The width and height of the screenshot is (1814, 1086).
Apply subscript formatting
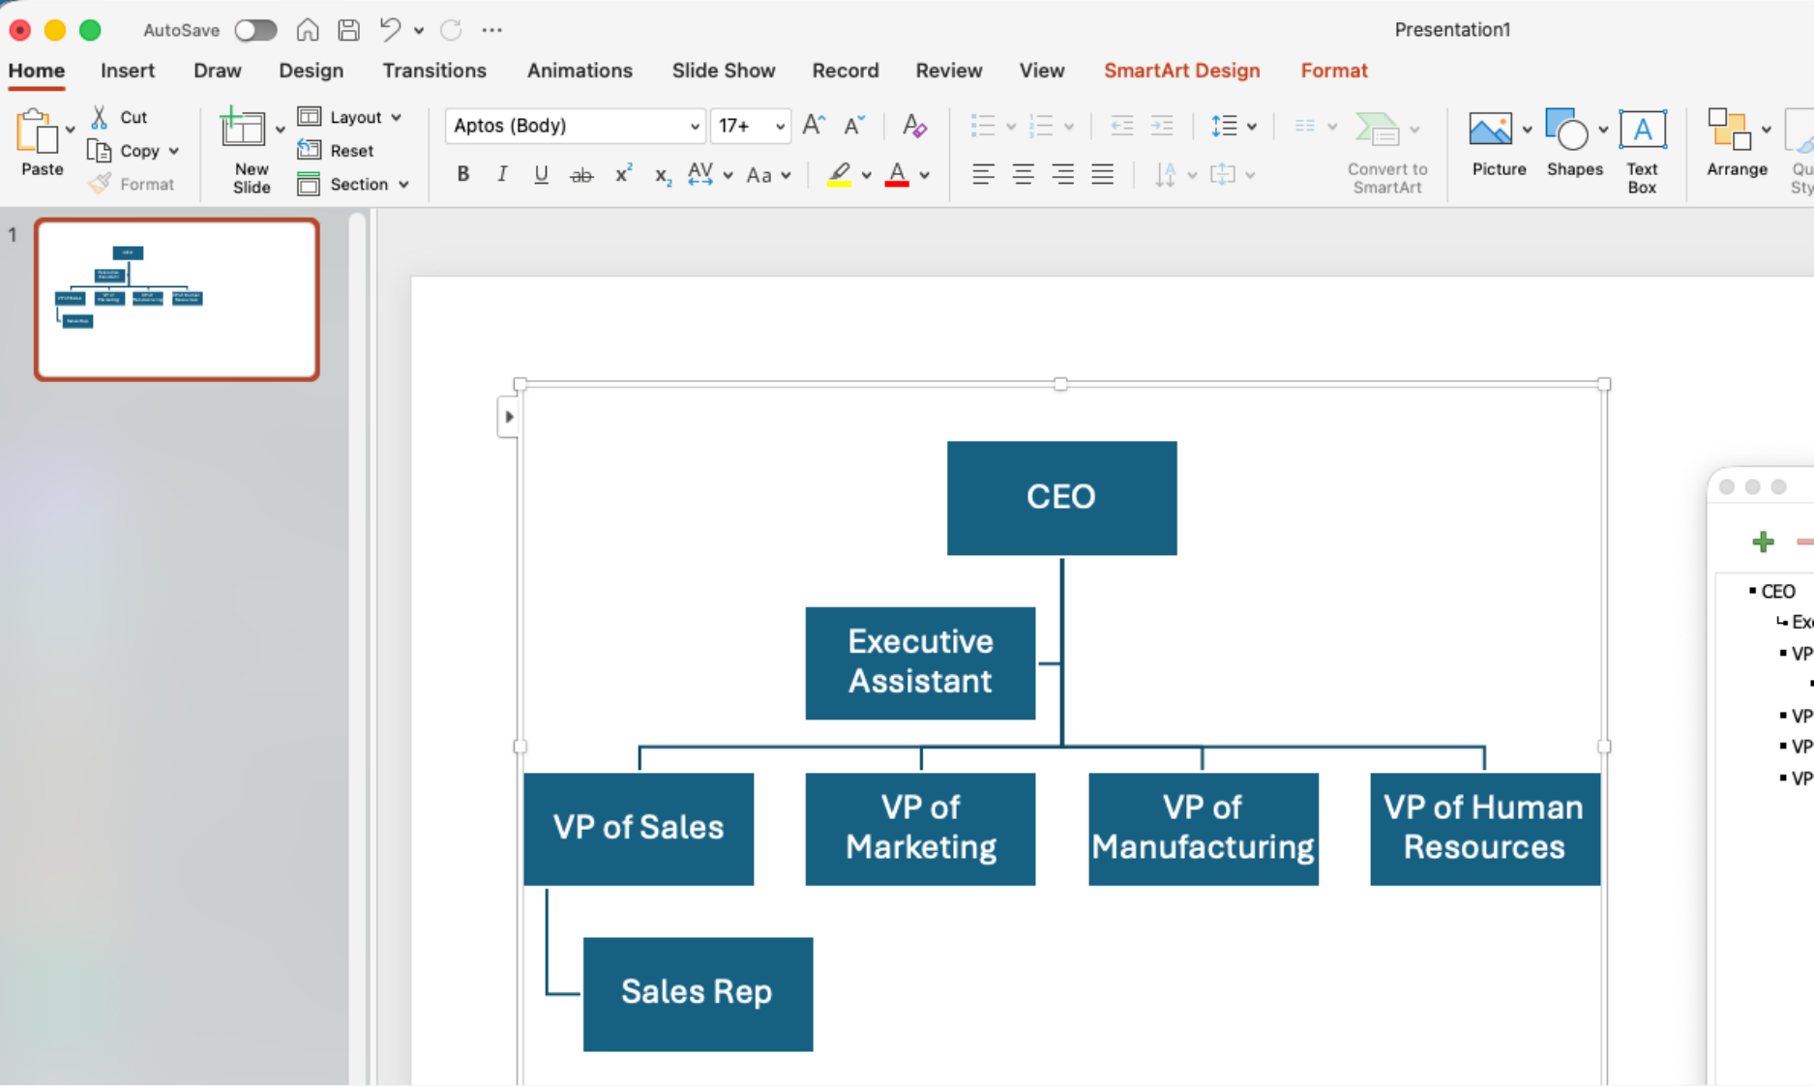(662, 175)
